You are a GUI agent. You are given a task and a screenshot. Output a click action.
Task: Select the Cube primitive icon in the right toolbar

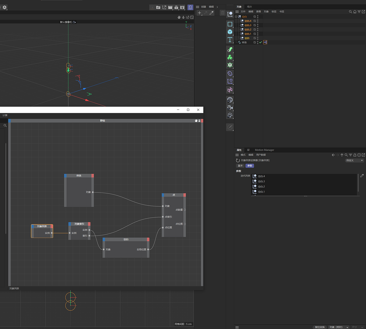(x=230, y=32)
